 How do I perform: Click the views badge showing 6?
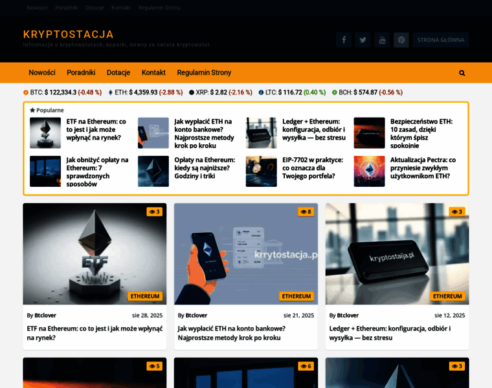click(306, 366)
